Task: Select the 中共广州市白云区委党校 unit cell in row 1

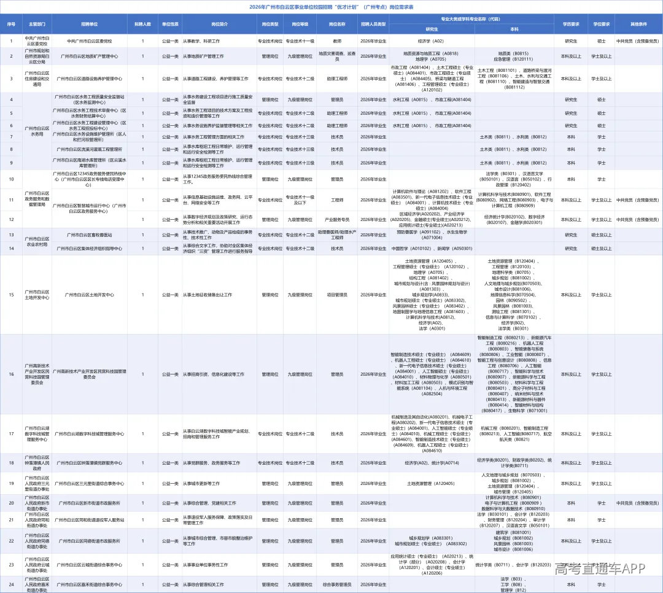Action: [89, 41]
